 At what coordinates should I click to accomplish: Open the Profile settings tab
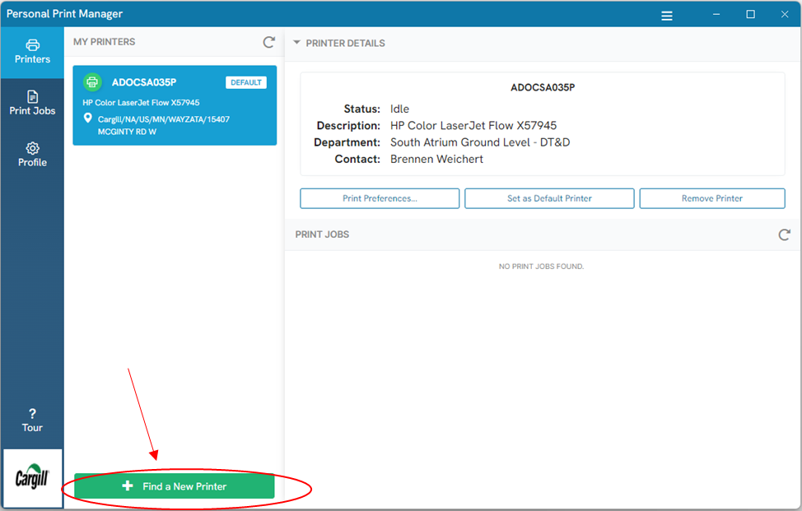click(32, 155)
